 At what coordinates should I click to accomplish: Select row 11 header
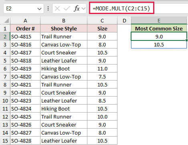pos(5,109)
